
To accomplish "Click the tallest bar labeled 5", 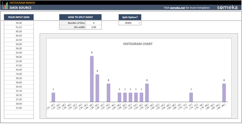I will [x=92, y=79].
